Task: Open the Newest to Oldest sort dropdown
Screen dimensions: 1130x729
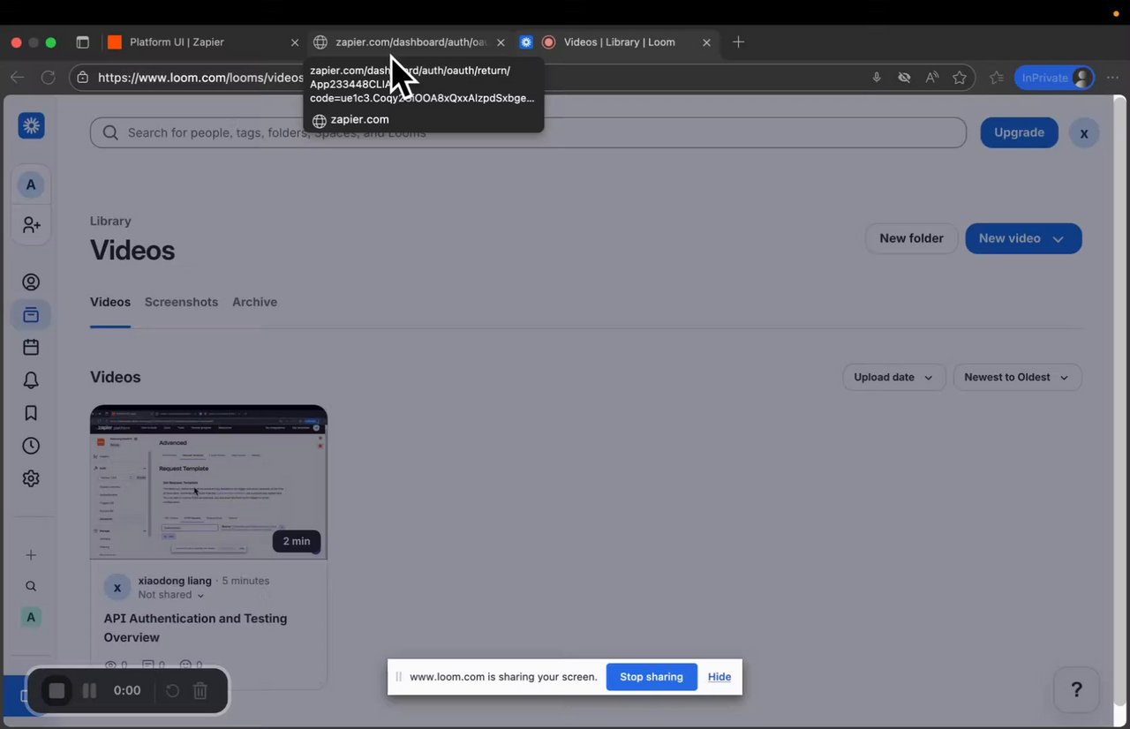Action: pos(1017,377)
